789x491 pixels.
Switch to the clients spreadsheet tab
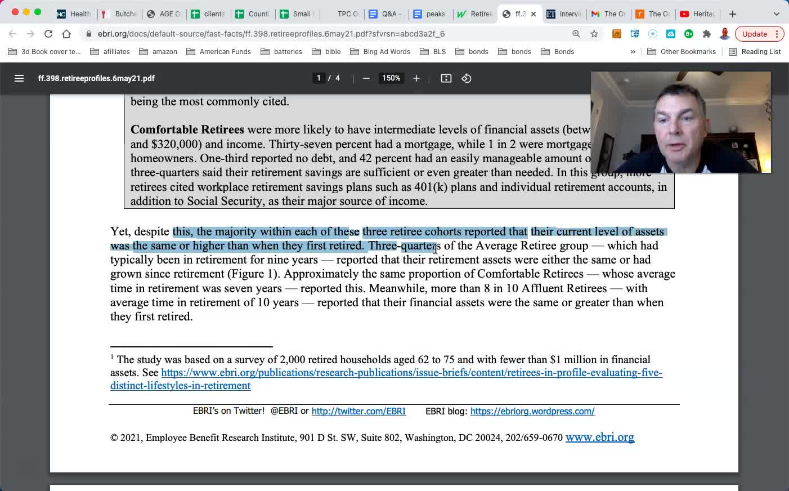(208, 14)
